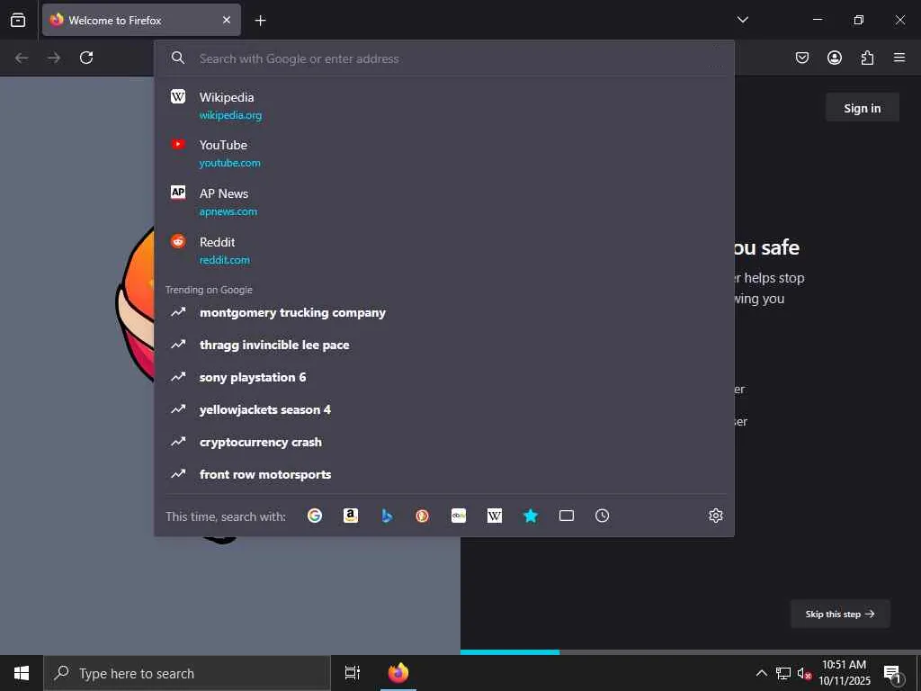Click the onboarding progress bar
Viewport: 921px width, 691px height.
pos(691,651)
